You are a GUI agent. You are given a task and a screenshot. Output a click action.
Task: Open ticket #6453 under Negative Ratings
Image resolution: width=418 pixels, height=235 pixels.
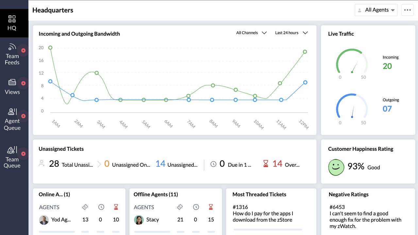[337, 207]
